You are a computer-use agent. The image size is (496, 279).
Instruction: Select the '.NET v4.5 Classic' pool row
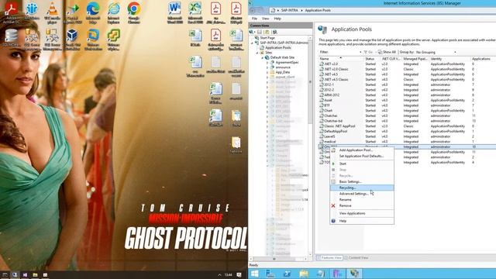tap(407, 79)
